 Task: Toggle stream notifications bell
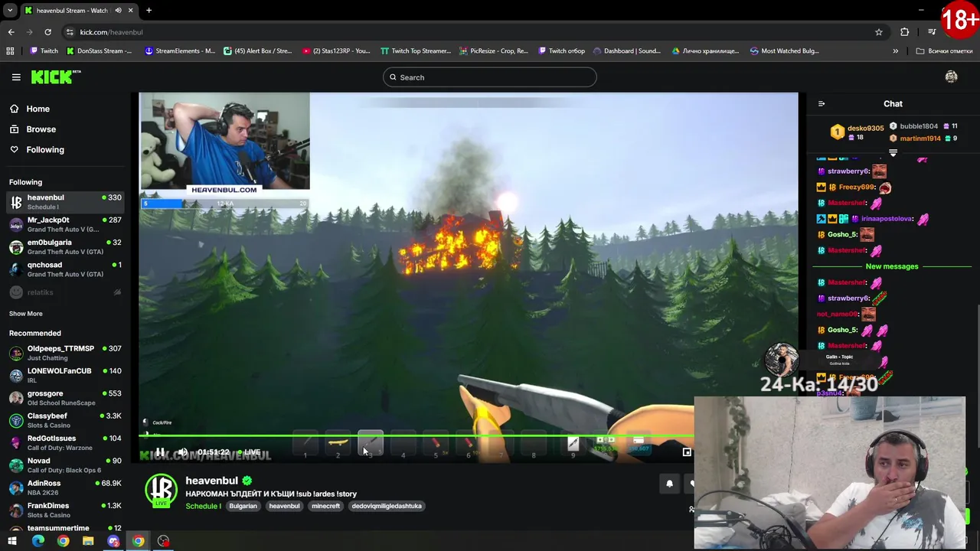(x=669, y=484)
